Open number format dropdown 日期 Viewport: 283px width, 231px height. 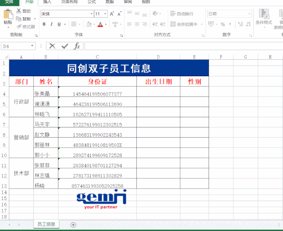249,14
